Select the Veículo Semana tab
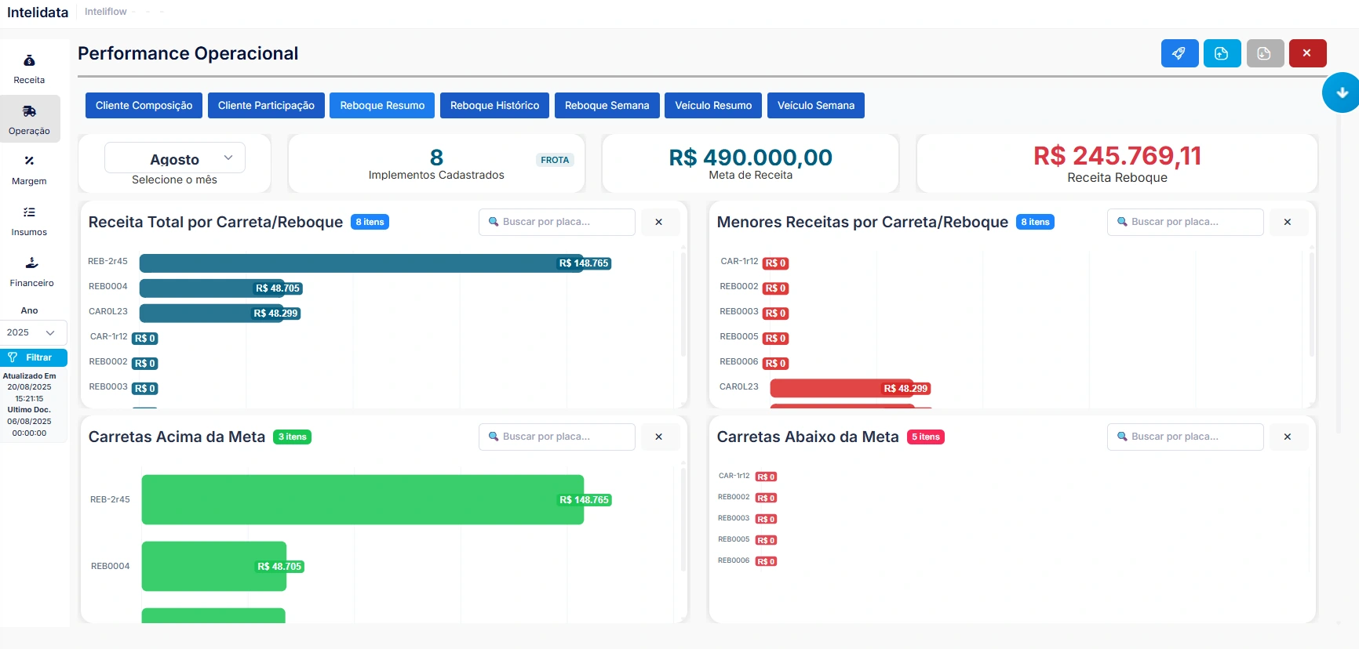Screen dimensions: 1359x649 pos(815,106)
